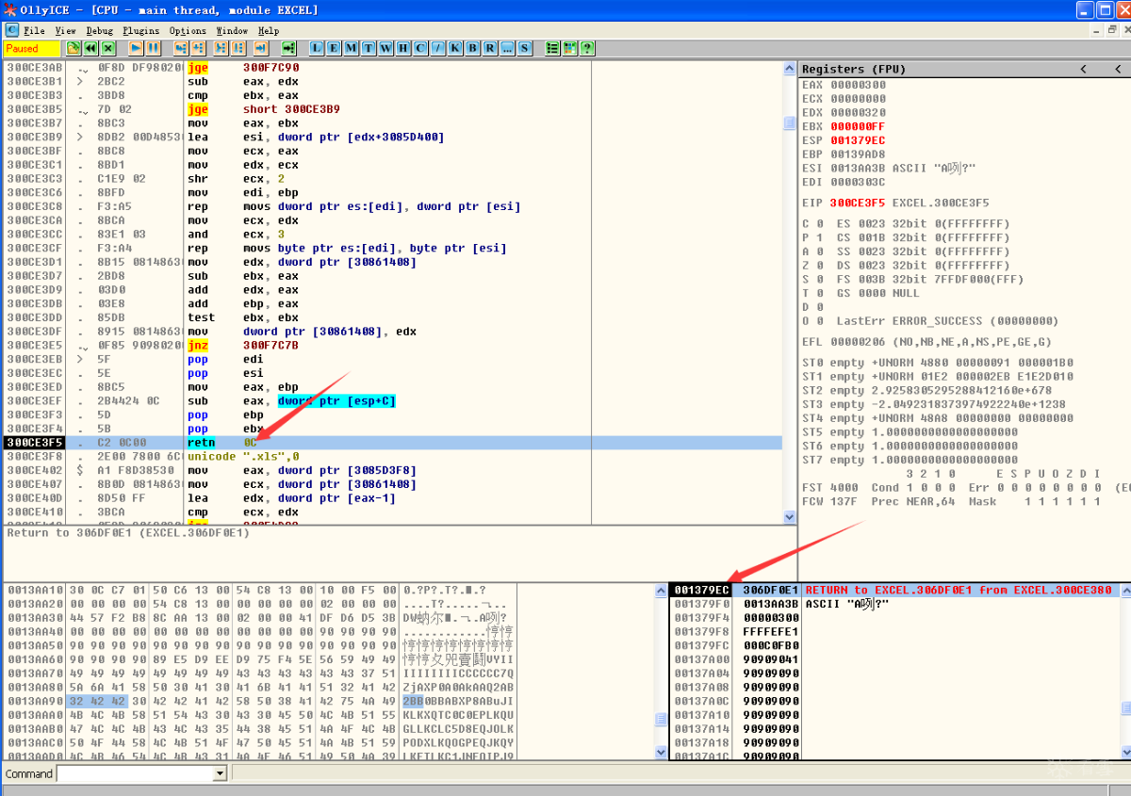Open Breakpoints window with B button

coord(472,48)
